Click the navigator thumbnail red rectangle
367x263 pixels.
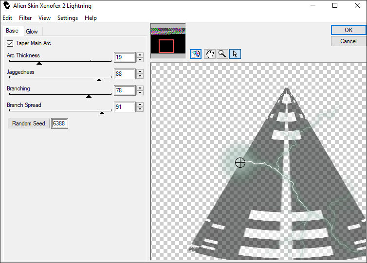tap(166, 46)
